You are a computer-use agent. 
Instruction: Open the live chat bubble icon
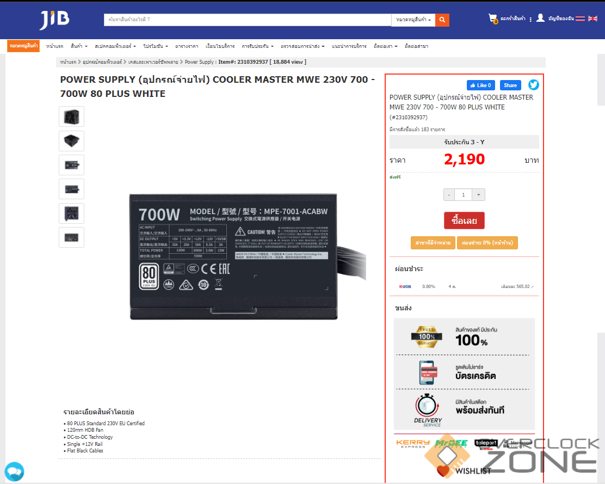point(14,471)
